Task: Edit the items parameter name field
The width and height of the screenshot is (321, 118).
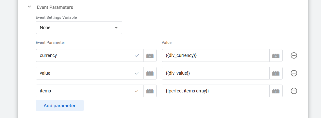Action: tap(85, 91)
